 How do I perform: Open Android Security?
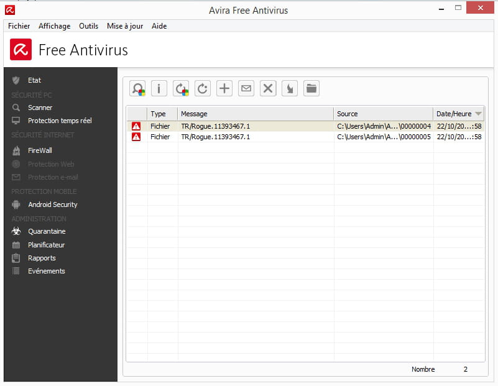pyautogui.click(x=52, y=204)
